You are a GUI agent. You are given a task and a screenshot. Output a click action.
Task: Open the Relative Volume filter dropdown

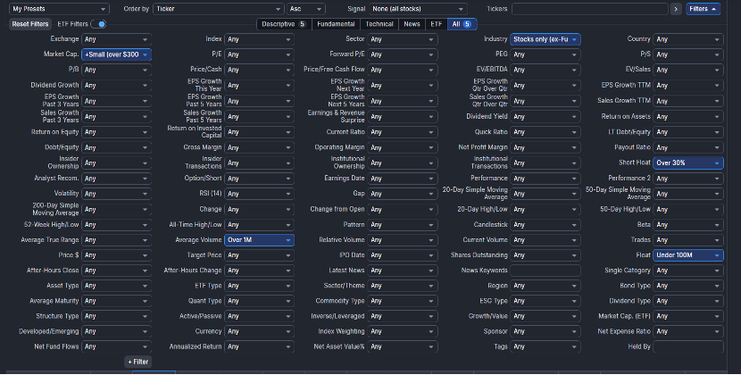point(403,240)
